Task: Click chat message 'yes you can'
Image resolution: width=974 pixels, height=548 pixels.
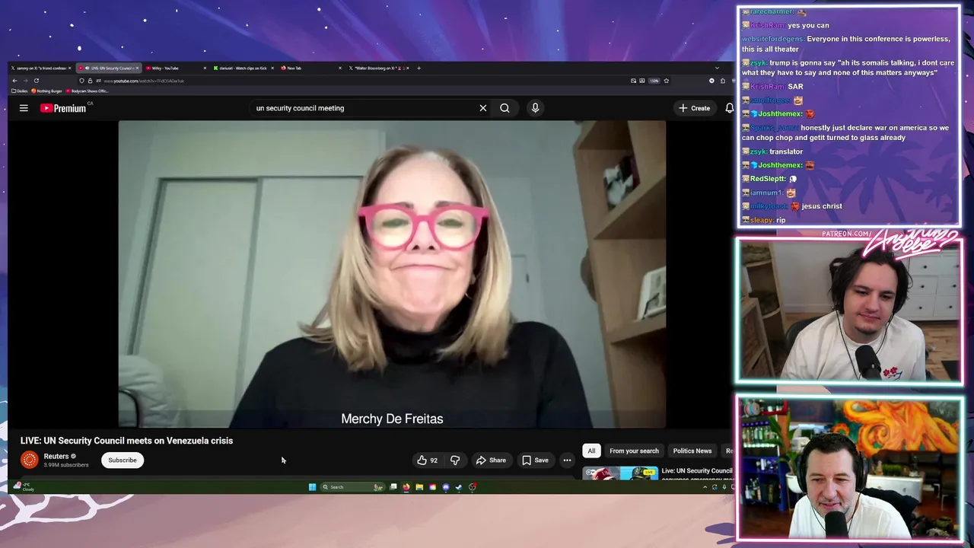Action: 808,25
